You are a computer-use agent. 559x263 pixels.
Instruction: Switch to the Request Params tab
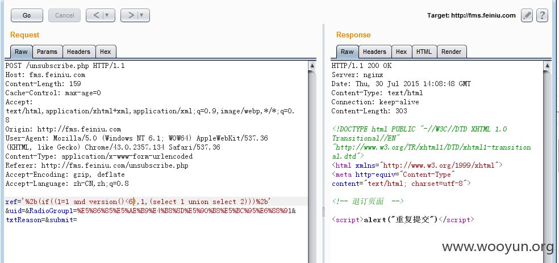47,52
